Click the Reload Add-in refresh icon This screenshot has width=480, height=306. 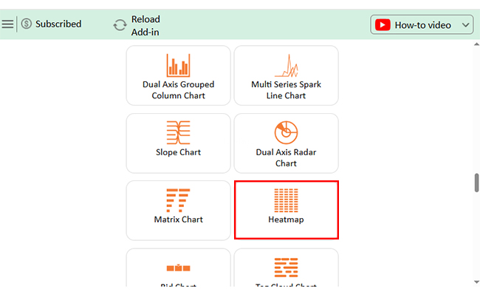pos(120,25)
